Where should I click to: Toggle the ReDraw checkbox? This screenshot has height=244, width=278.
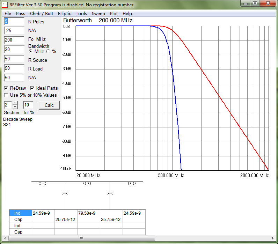pos(6,88)
